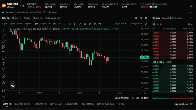Add BTCUSDT to favorites with star
This screenshot has height=110, width=196.
pyautogui.click(x=23, y=6)
